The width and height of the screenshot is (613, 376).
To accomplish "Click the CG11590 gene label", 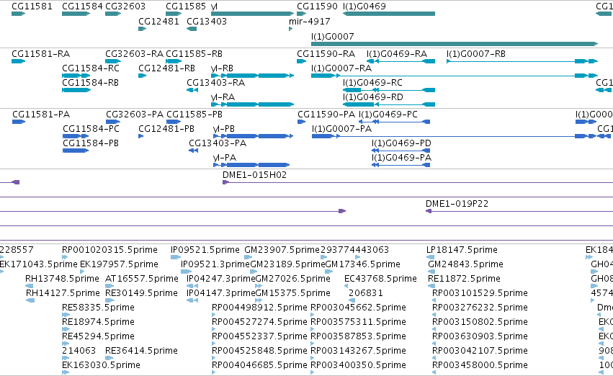I will click(317, 6).
